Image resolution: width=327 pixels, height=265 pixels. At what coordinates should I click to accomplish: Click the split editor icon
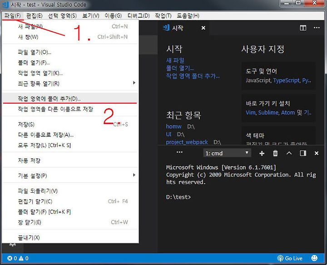click(x=303, y=28)
